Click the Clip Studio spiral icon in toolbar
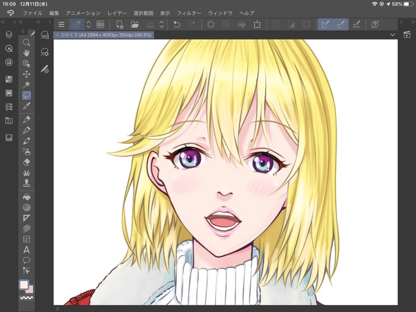 [x=100, y=24]
